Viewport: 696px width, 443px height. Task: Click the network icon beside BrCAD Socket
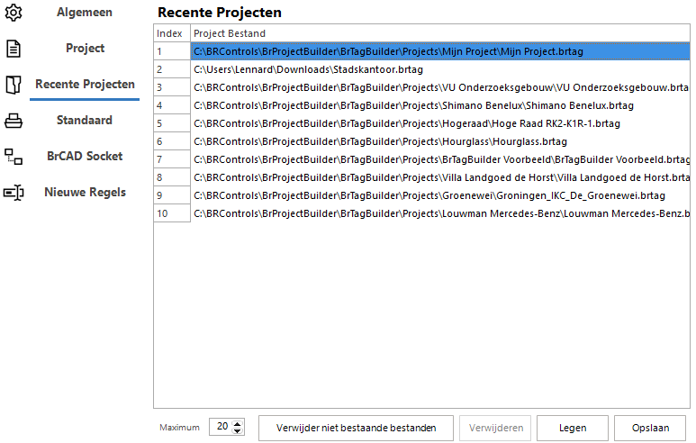point(14,157)
